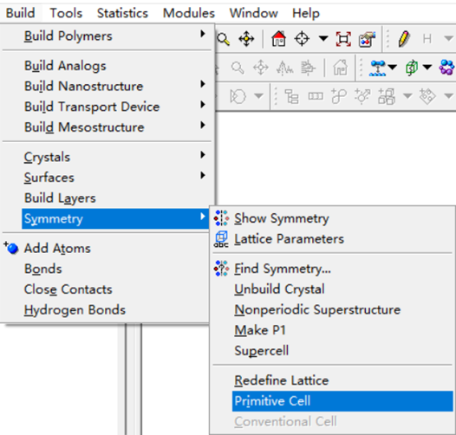
Task: Open the Statistics menu
Action: click(122, 13)
